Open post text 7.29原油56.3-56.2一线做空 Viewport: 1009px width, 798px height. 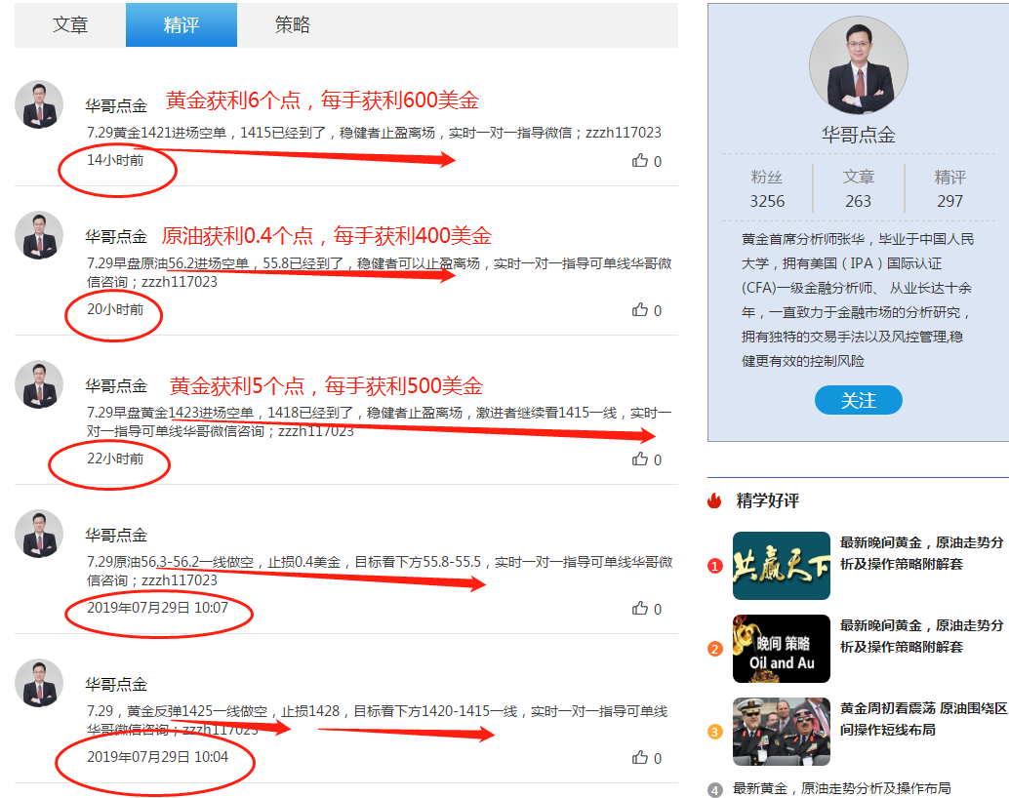pos(380,572)
